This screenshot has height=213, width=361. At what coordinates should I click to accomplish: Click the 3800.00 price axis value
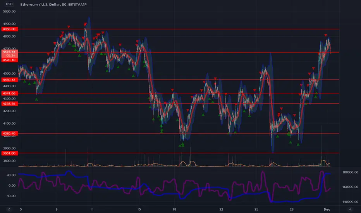pos(9,160)
